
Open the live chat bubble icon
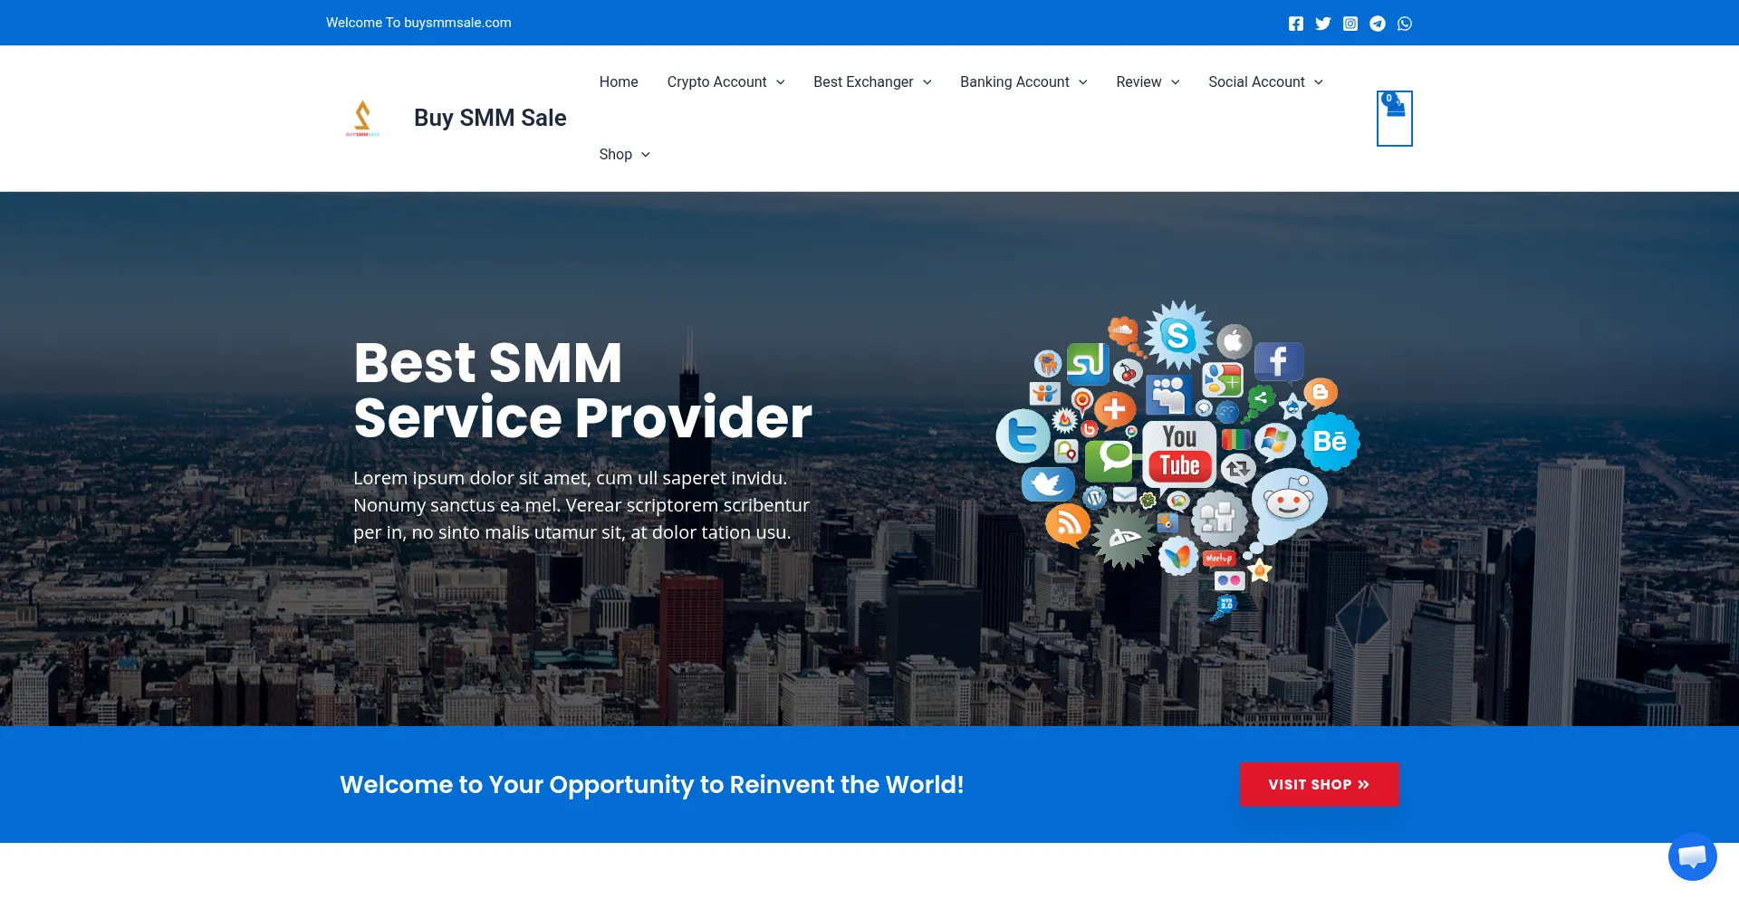[x=1692, y=856]
